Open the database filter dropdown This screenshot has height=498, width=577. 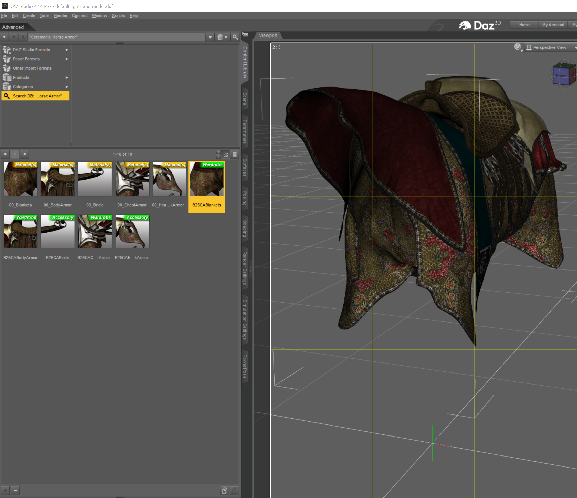click(222, 37)
